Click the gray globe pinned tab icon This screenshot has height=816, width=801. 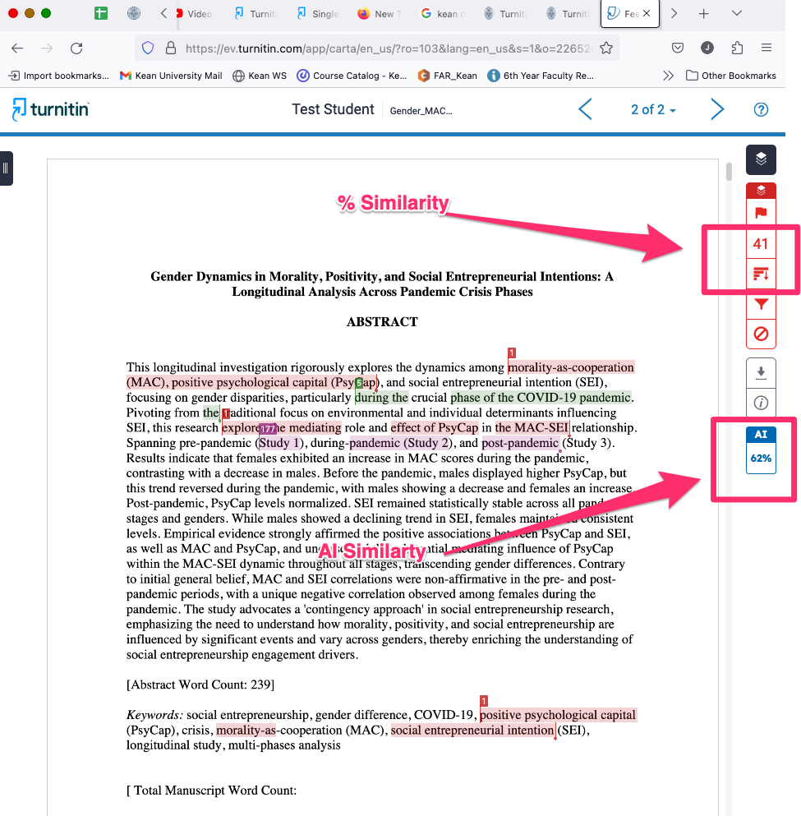[134, 13]
